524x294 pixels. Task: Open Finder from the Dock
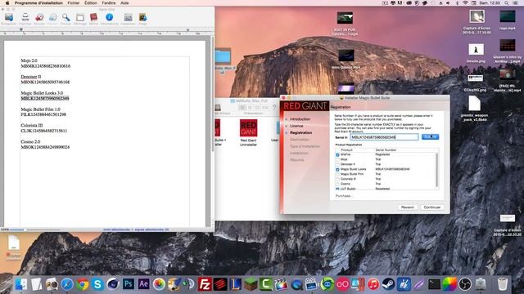point(20,284)
